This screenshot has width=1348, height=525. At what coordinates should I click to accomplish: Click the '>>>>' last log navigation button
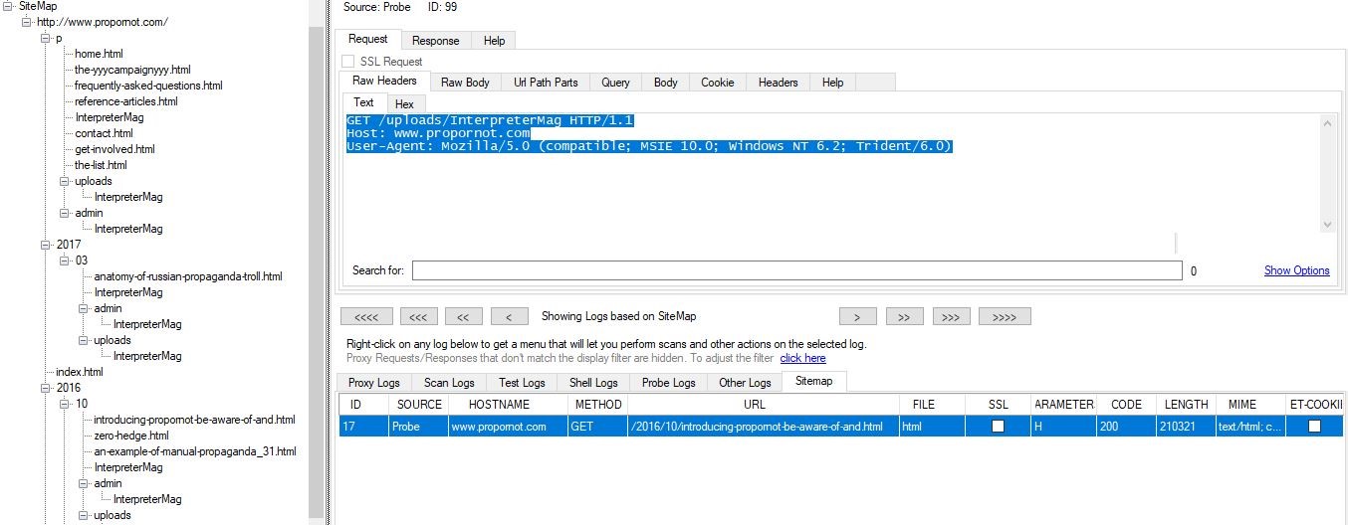point(1005,317)
